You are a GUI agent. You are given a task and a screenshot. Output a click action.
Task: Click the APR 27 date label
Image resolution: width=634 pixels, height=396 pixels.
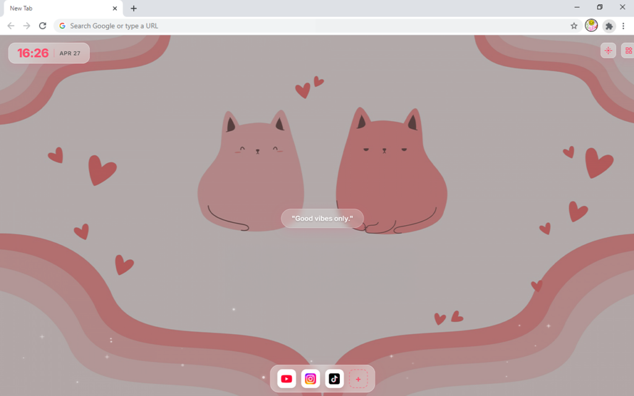pos(70,53)
